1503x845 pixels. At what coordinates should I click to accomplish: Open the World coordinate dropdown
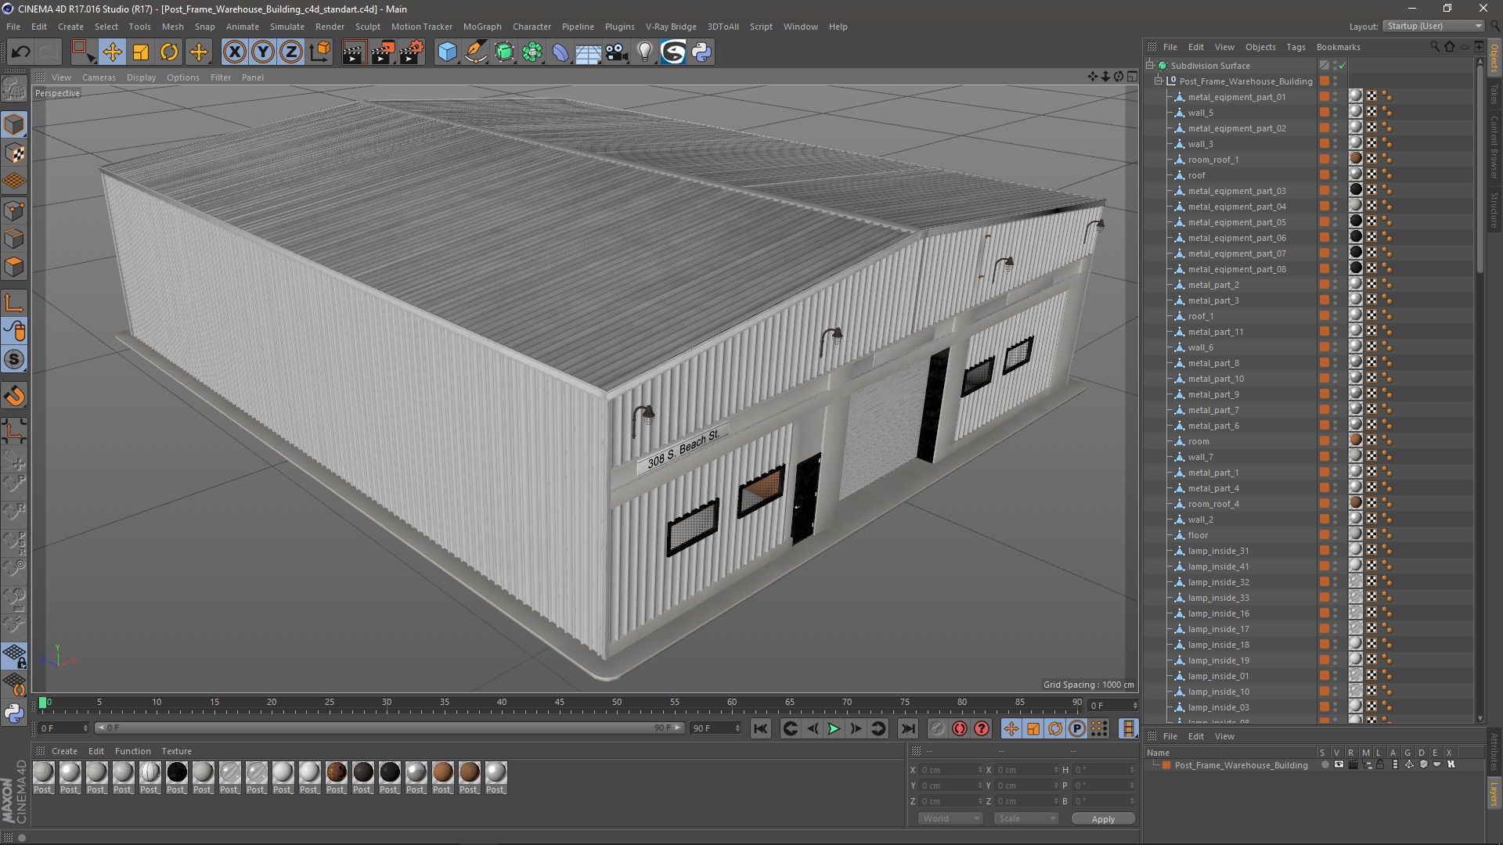tap(950, 818)
